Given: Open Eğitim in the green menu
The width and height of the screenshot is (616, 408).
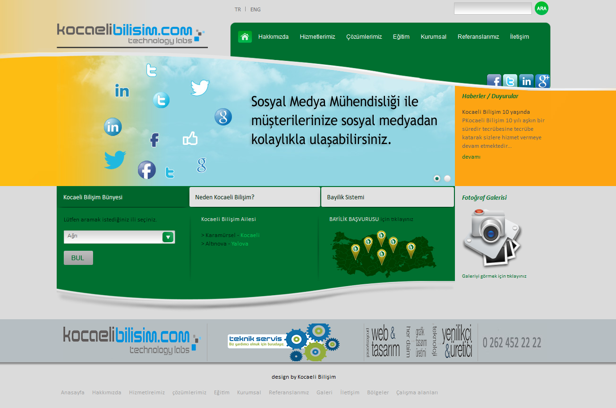Looking at the screenshot, I should (401, 37).
